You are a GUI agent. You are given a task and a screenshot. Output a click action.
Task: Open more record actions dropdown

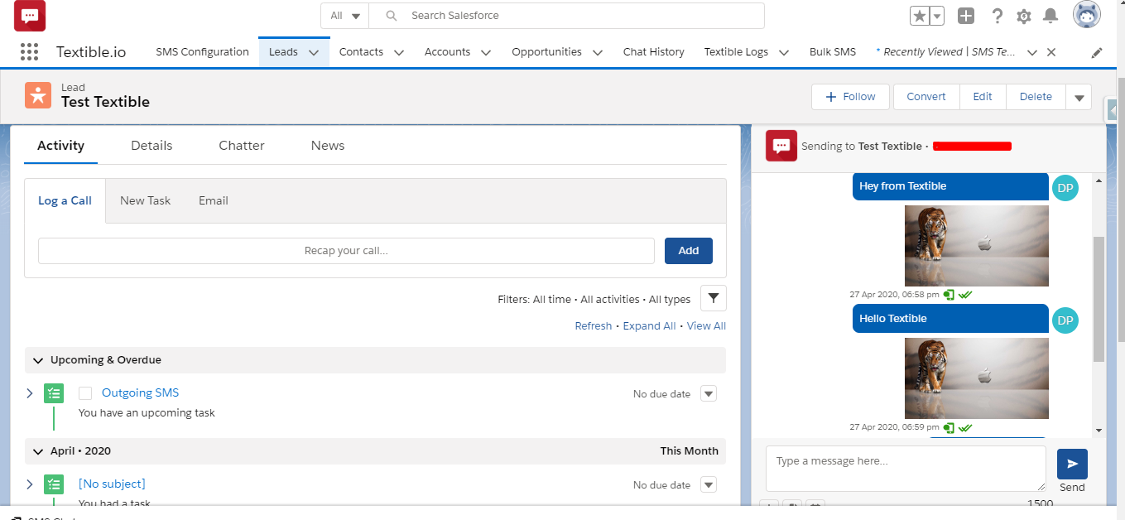click(1079, 97)
